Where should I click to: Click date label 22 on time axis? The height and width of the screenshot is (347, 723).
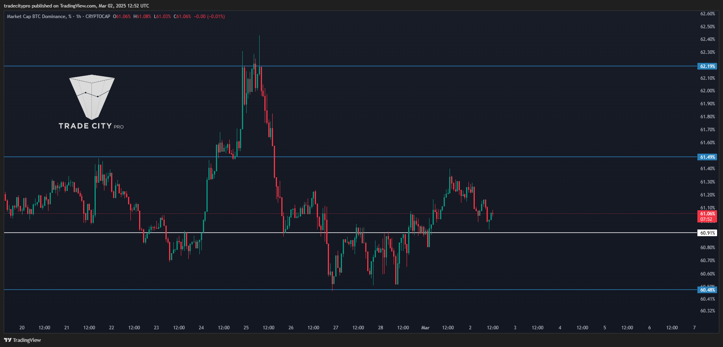click(112, 328)
